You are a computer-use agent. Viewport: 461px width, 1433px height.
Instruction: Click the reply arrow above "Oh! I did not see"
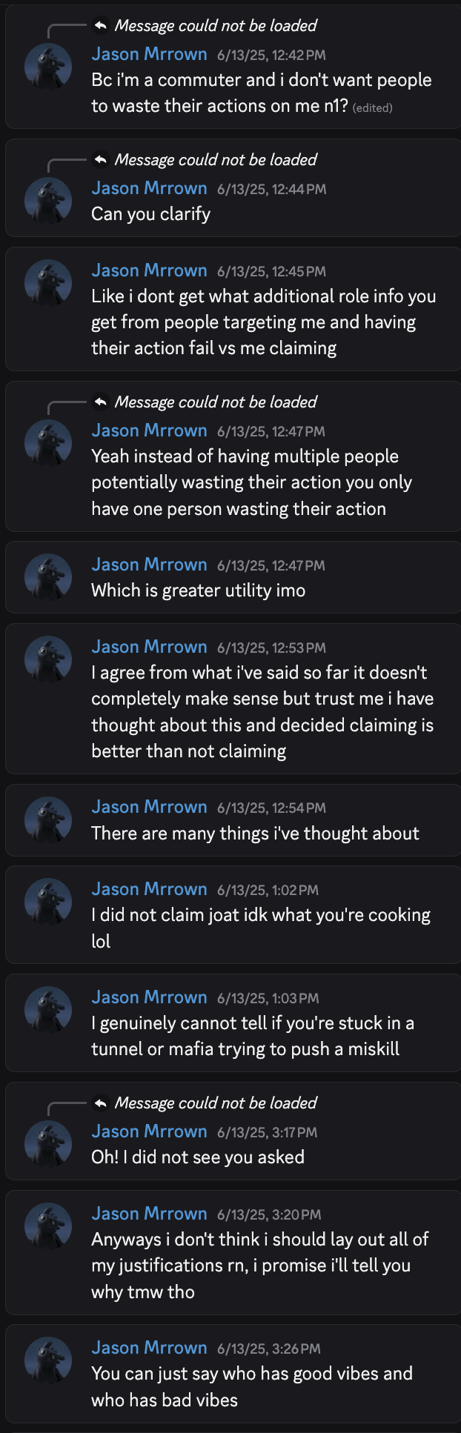pos(101,1103)
